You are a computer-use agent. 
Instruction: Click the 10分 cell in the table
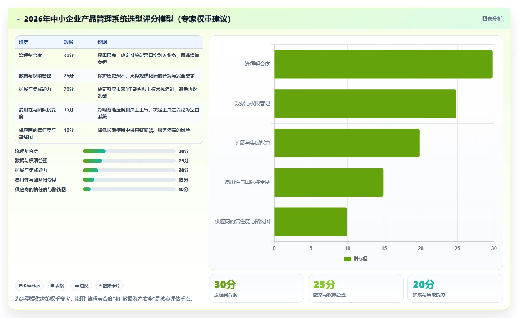pos(69,130)
